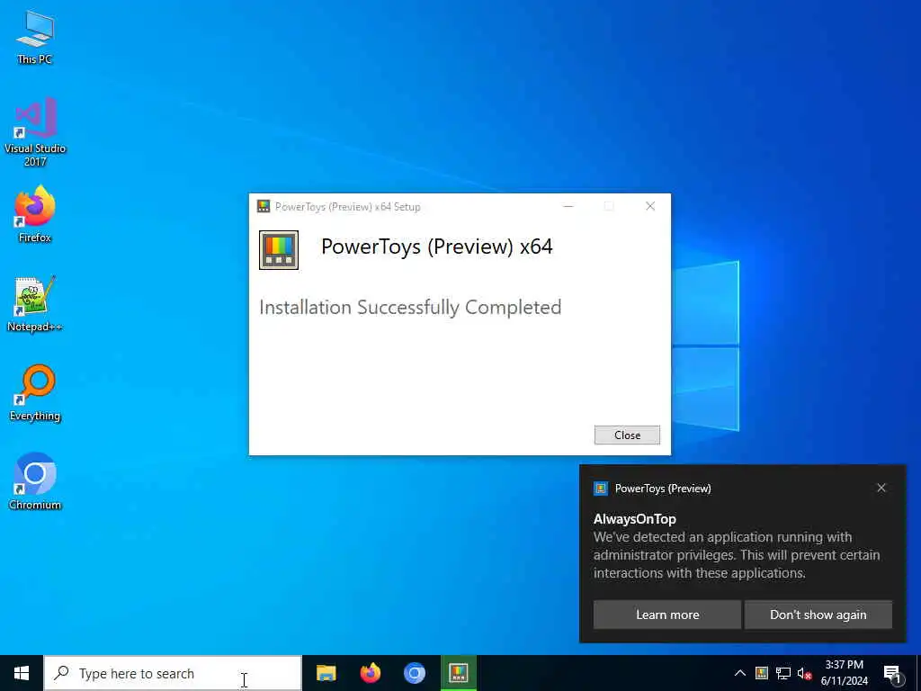Close the PowerToys setup with Close button
Screen dimensions: 921x691
627,435
